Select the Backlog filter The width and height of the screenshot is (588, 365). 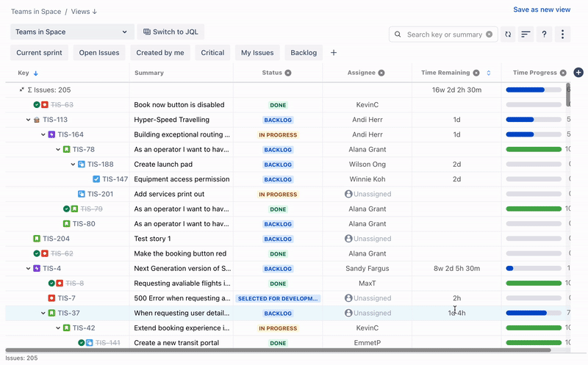point(304,53)
